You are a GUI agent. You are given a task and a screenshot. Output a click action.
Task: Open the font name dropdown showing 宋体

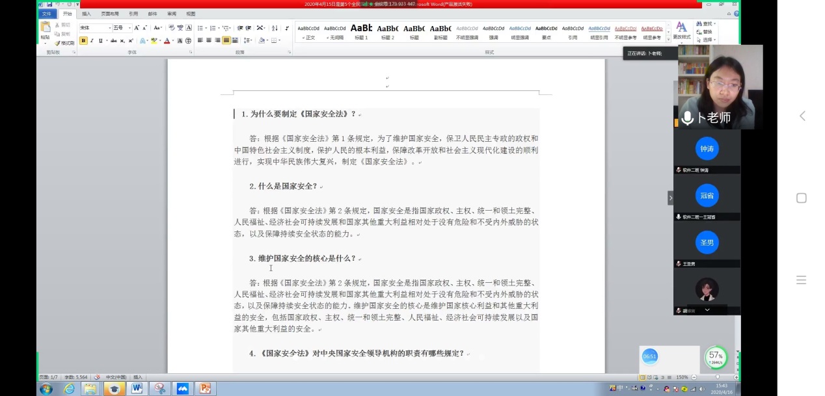coord(95,28)
